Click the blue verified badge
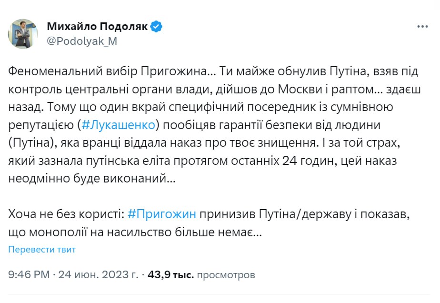This screenshot has width=440, height=303. (x=157, y=27)
